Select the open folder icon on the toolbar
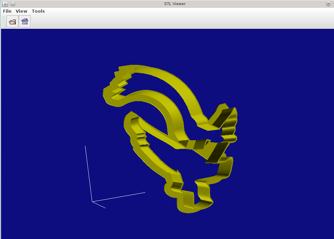Screen dimensions: 334x239 pyautogui.click(x=12, y=21)
